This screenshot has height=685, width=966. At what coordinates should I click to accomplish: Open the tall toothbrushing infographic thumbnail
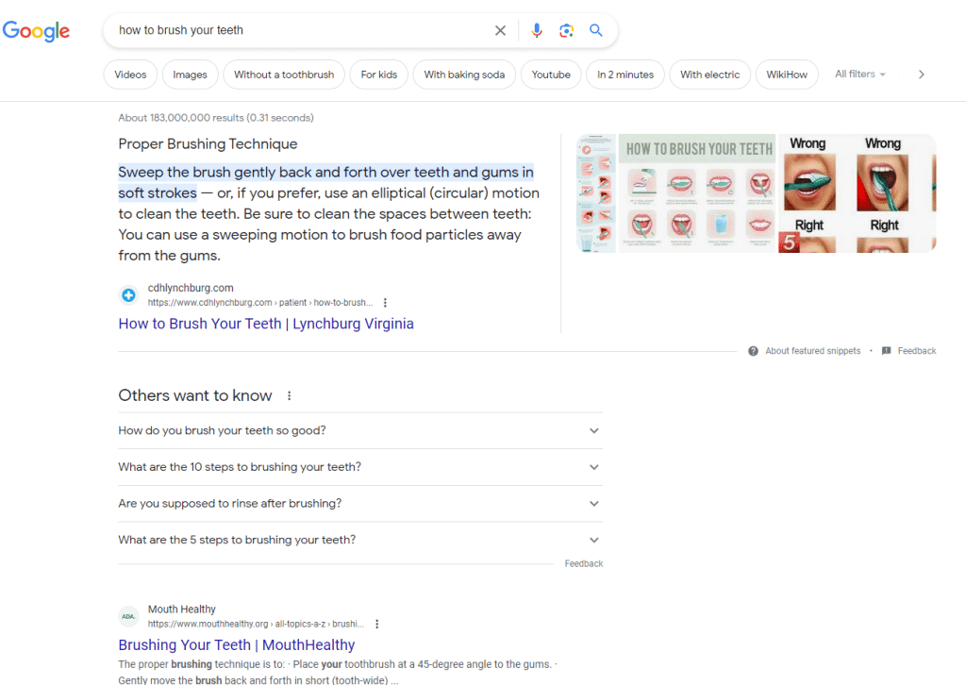(x=596, y=193)
